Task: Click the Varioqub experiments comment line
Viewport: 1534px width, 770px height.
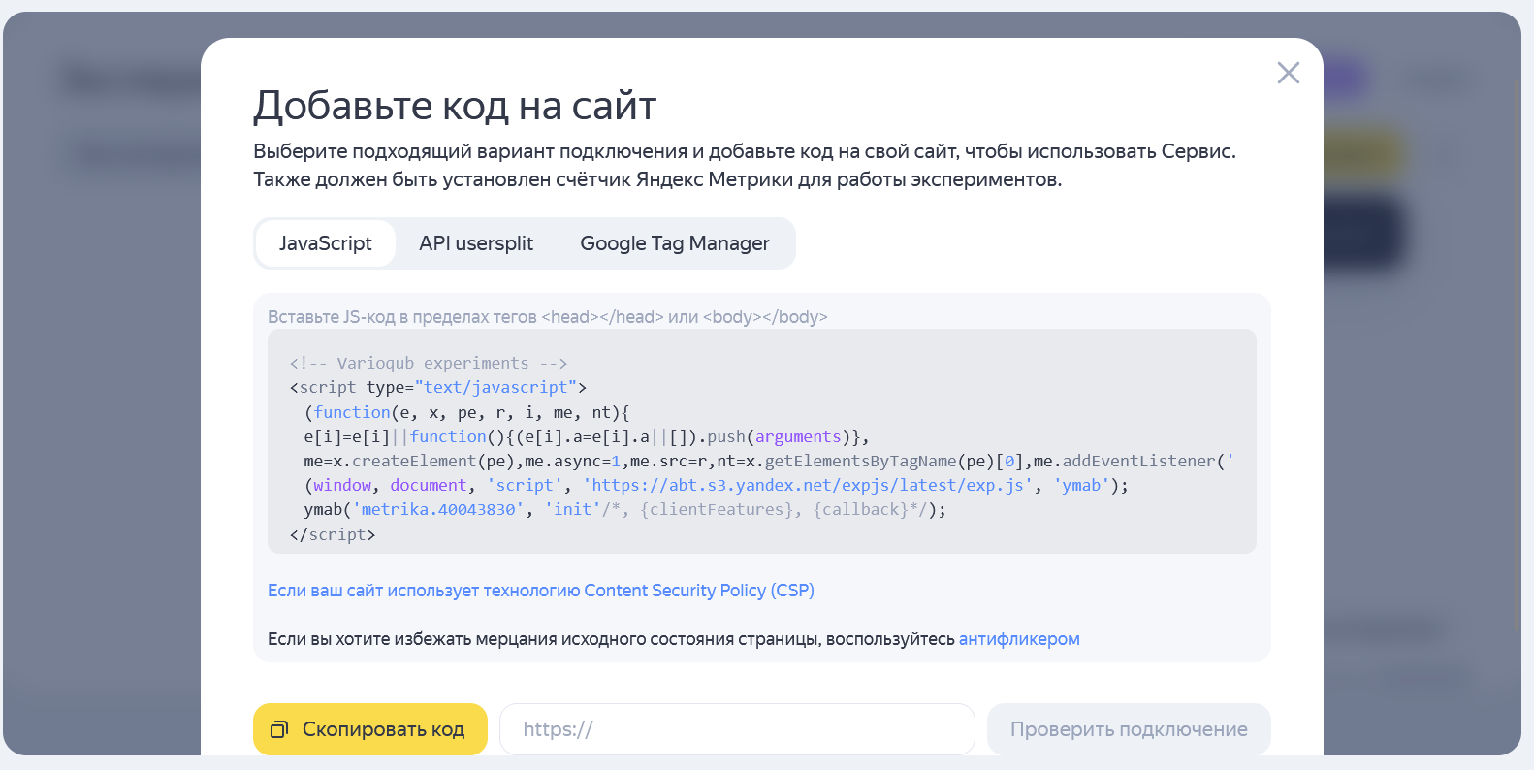Action: tap(428, 363)
